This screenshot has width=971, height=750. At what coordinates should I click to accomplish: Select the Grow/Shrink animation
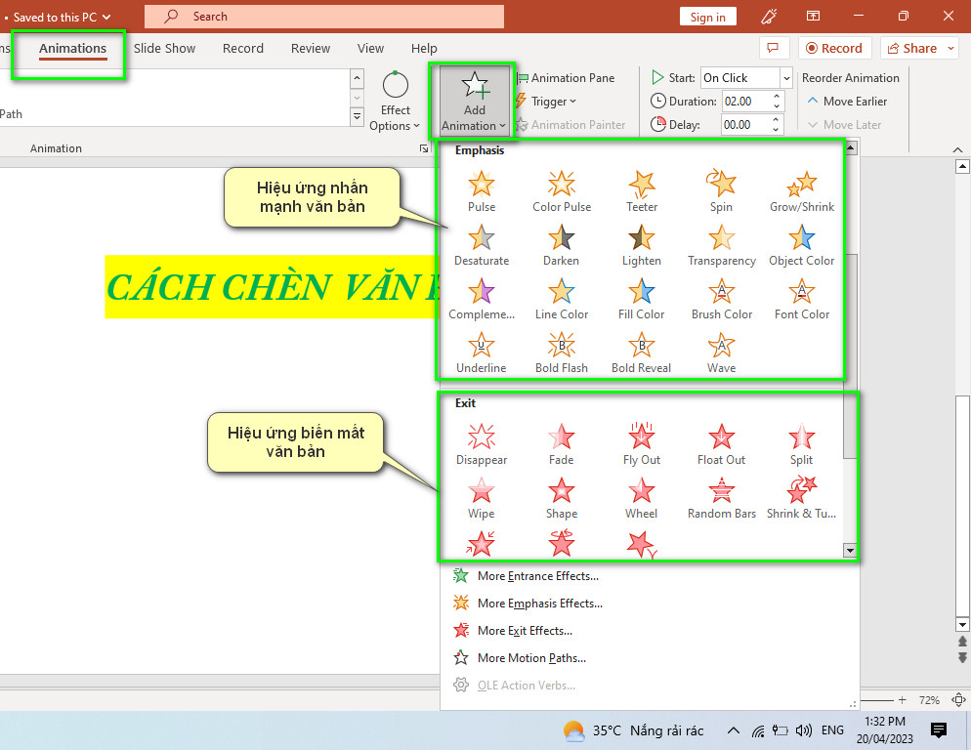tap(802, 191)
